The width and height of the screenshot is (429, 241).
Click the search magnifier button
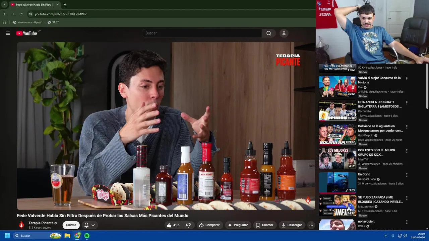269,33
